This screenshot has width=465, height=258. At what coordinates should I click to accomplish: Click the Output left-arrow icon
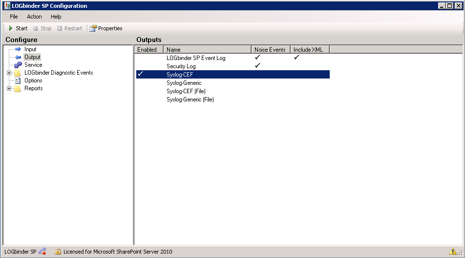point(18,57)
